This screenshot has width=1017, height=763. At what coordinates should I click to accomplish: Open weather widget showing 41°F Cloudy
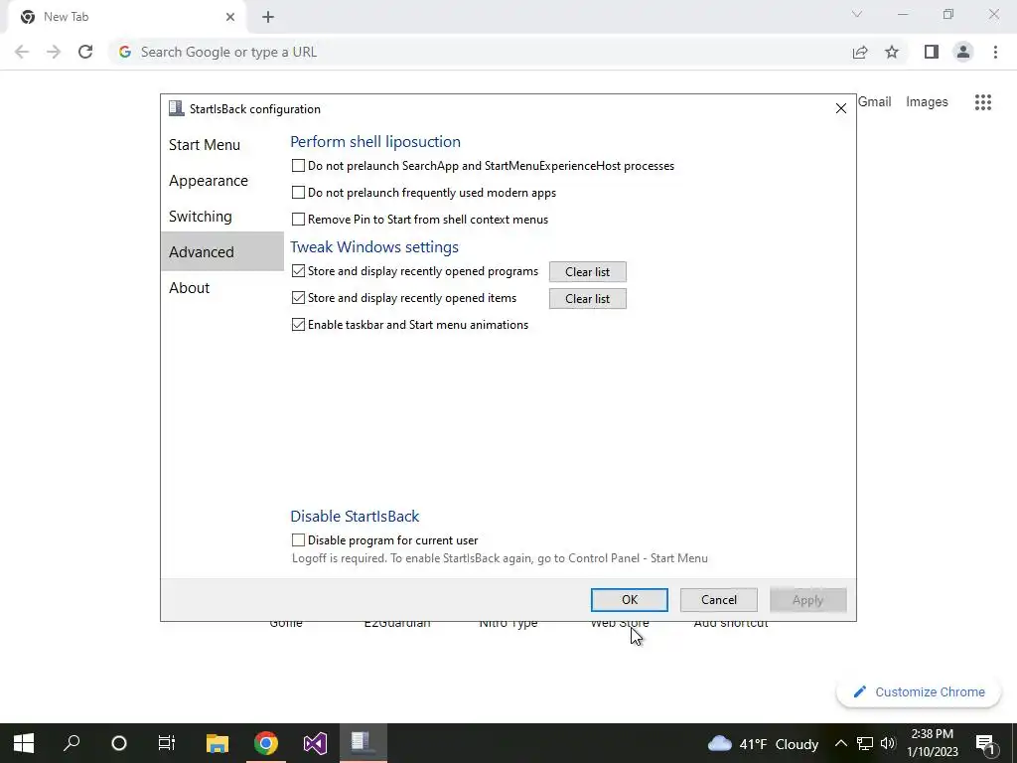pyautogui.click(x=763, y=743)
